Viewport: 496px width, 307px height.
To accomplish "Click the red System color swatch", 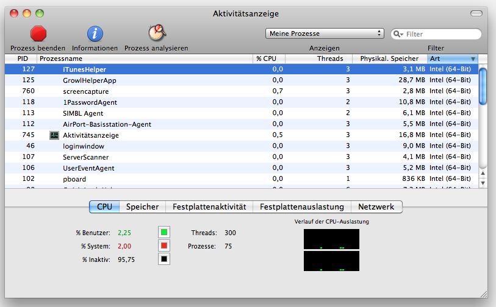I will 164,245.
